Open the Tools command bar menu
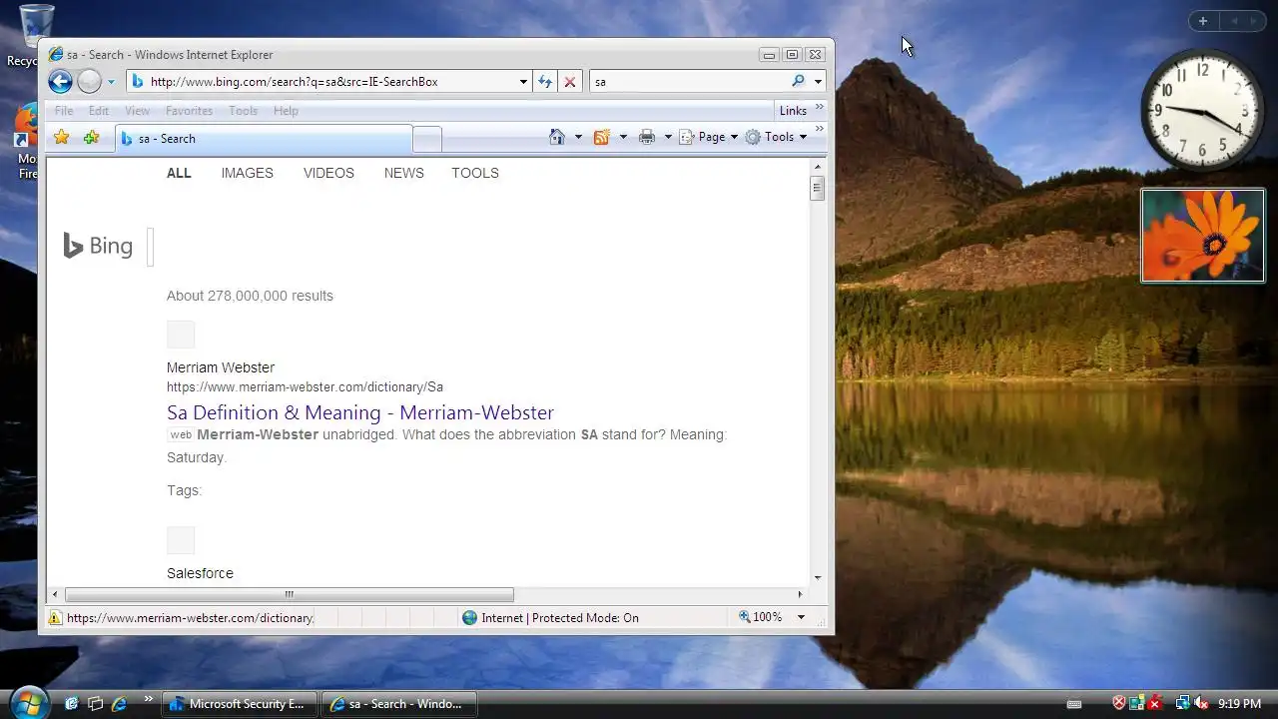The image size is (1278, 719). [777, 137]
